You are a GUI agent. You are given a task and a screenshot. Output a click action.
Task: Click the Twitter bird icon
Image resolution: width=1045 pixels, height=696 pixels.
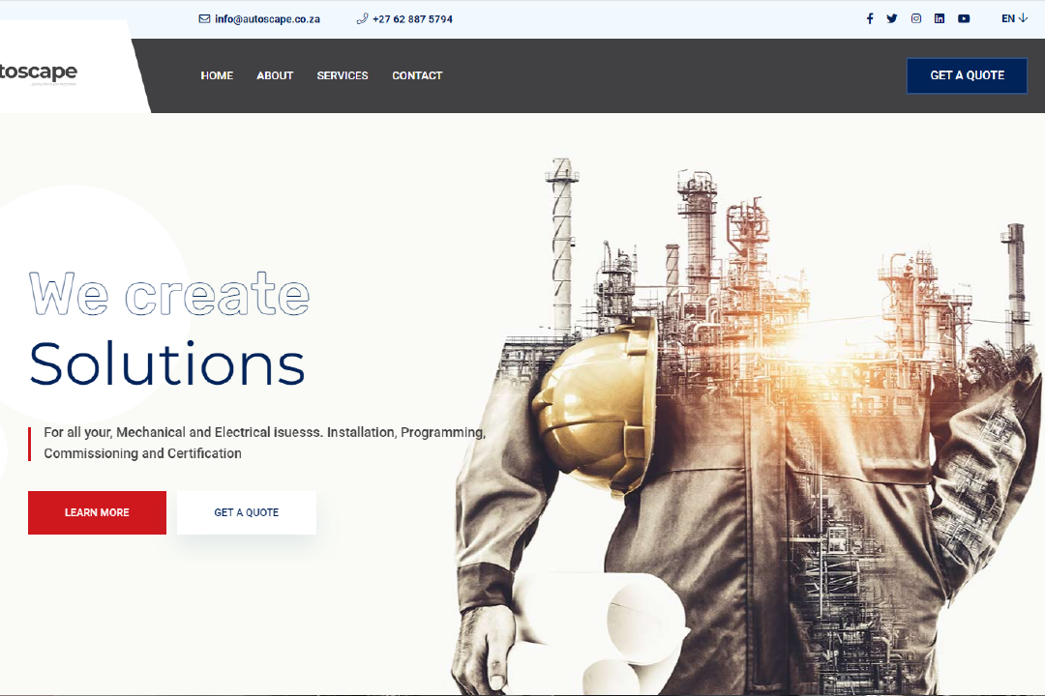tap(892, 18)
